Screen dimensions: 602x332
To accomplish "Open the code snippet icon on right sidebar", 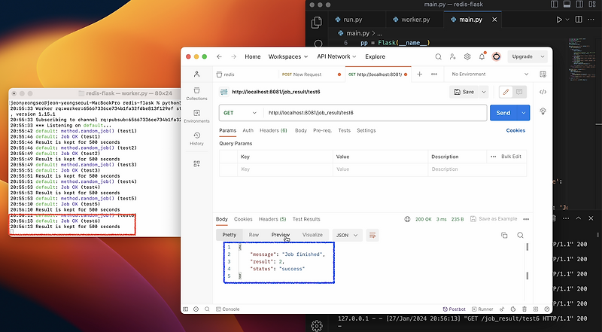I will 543,92.
